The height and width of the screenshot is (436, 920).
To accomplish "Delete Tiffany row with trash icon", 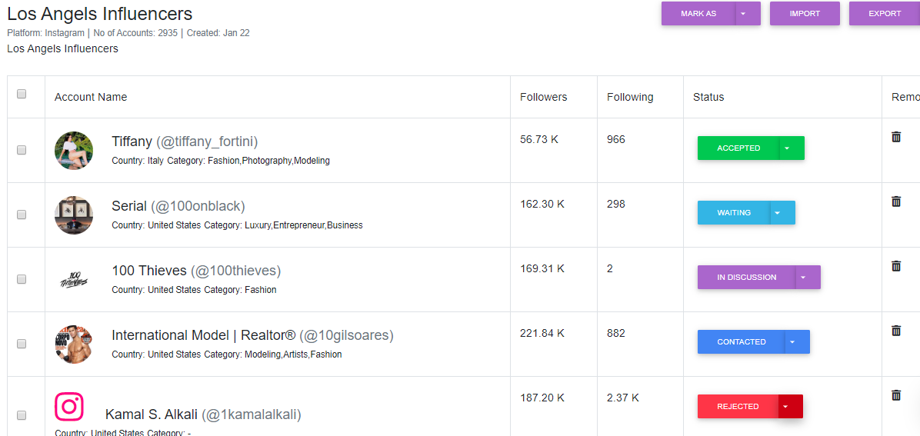I will pos(896,137).
